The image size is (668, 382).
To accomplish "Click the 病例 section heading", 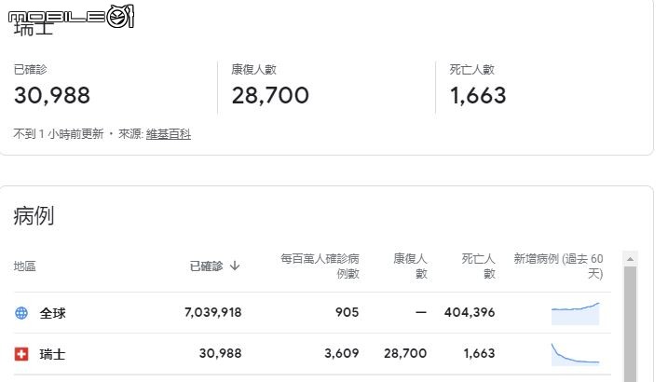I will pyautogui.click(x=34, y=215).
